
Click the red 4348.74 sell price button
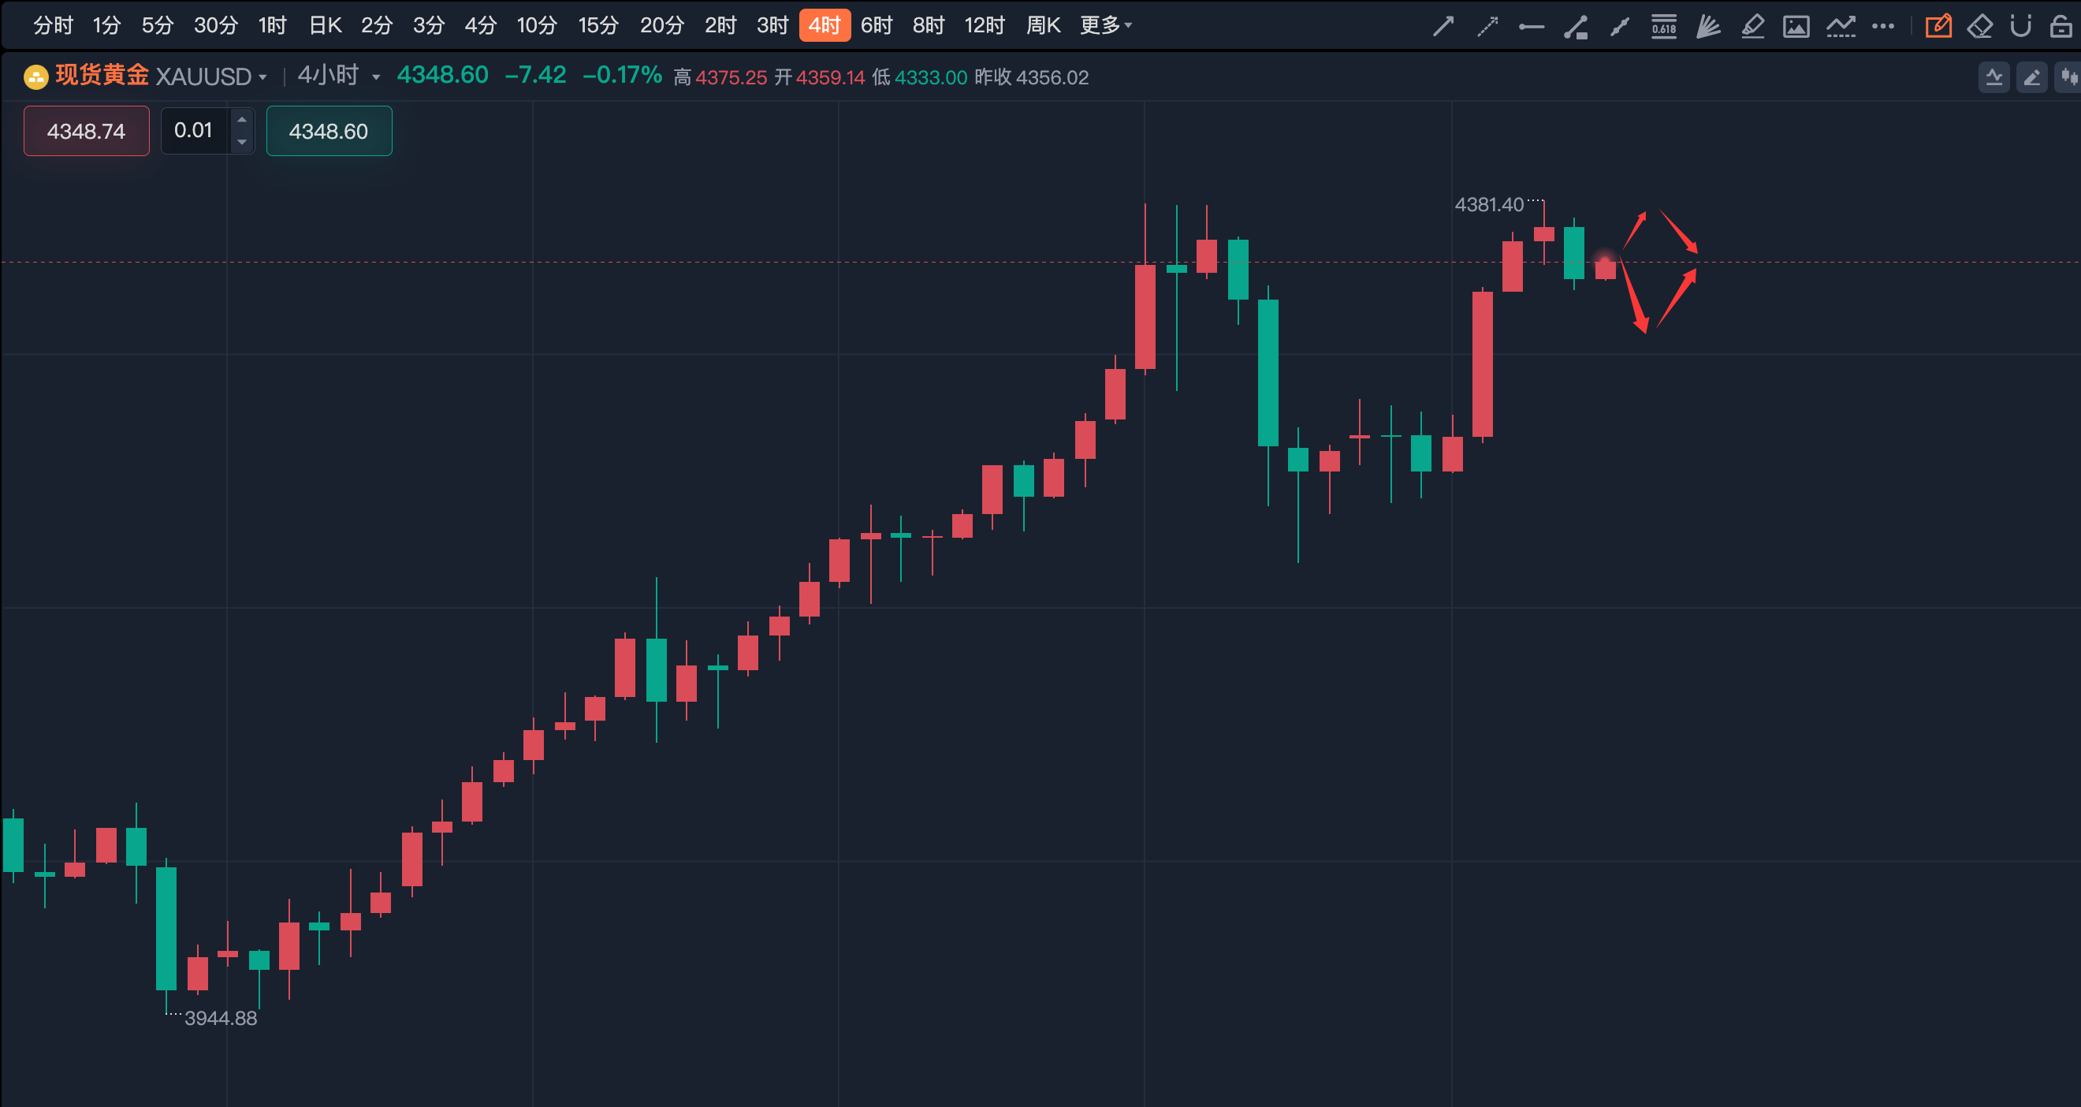click(x=87, y=131)
